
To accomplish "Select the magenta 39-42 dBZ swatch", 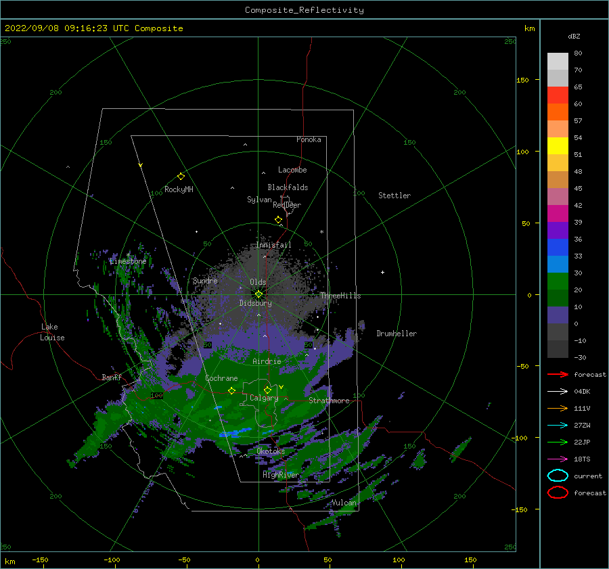I will [x=558, y=214].
